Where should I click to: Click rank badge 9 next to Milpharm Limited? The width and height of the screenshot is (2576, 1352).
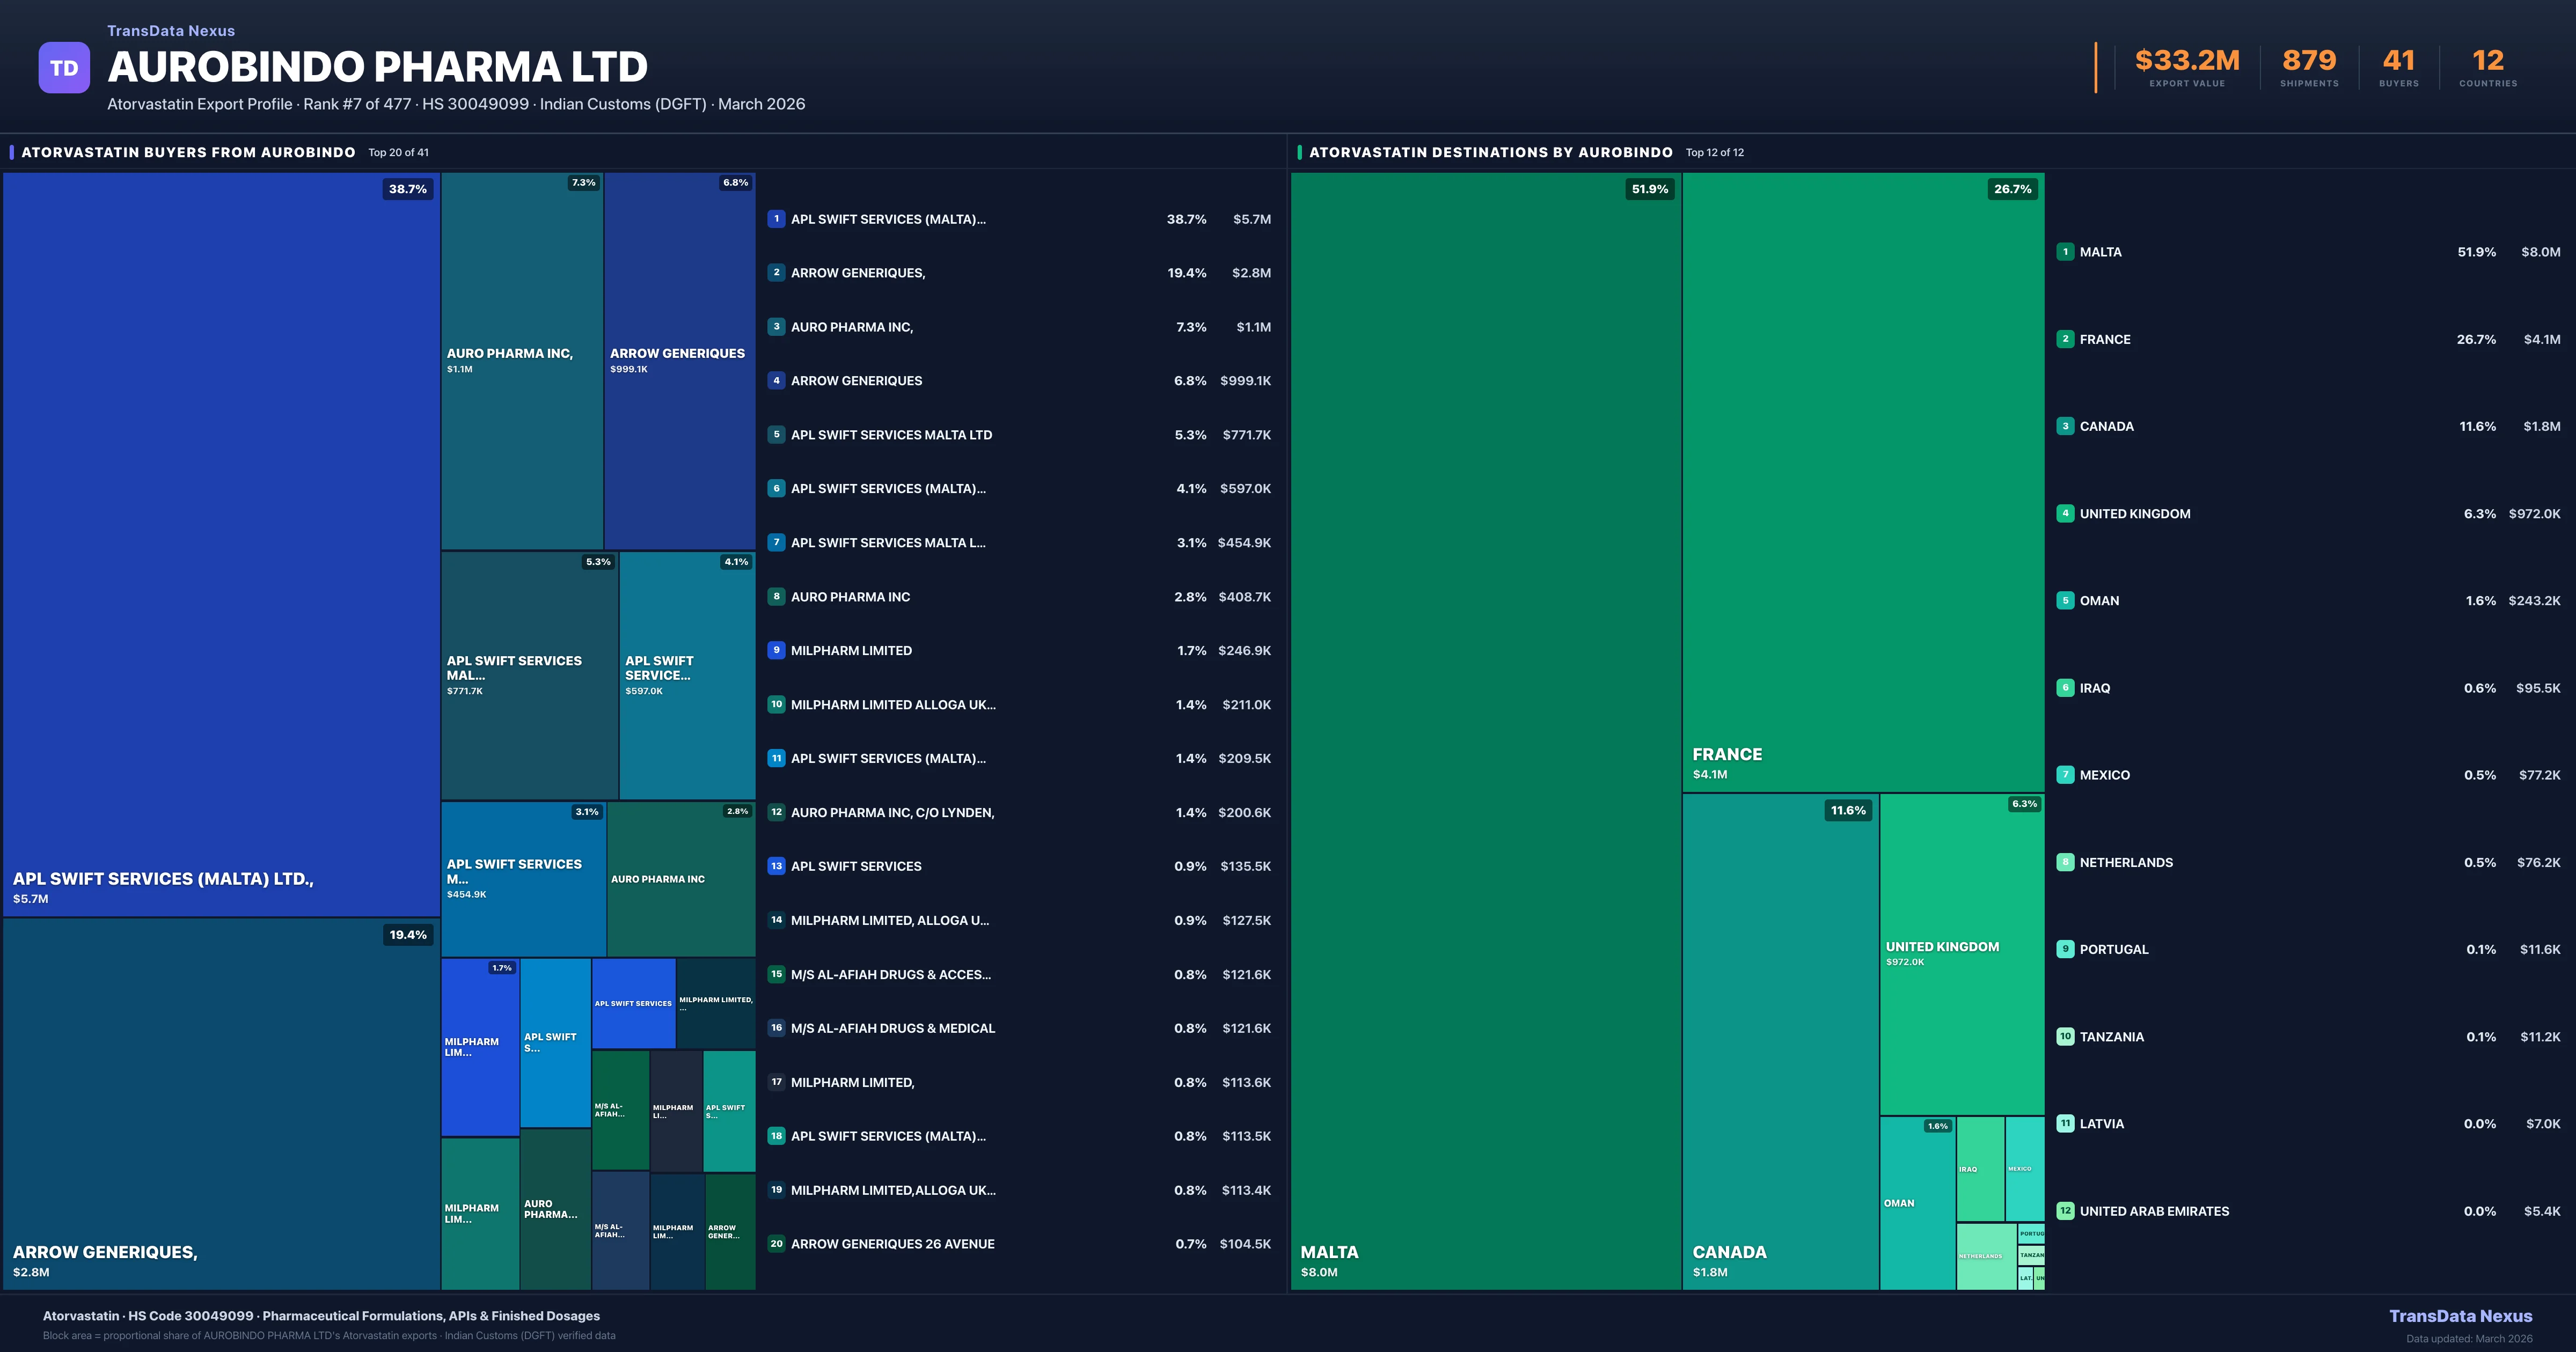tap(776, 650)
